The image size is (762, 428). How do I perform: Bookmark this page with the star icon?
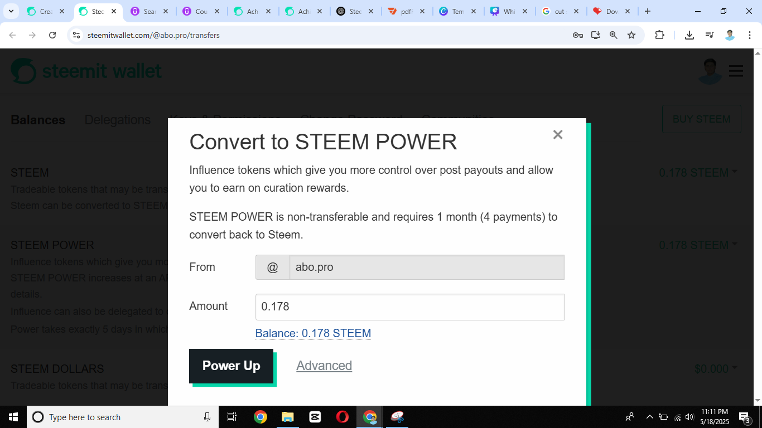coord(631,35)
